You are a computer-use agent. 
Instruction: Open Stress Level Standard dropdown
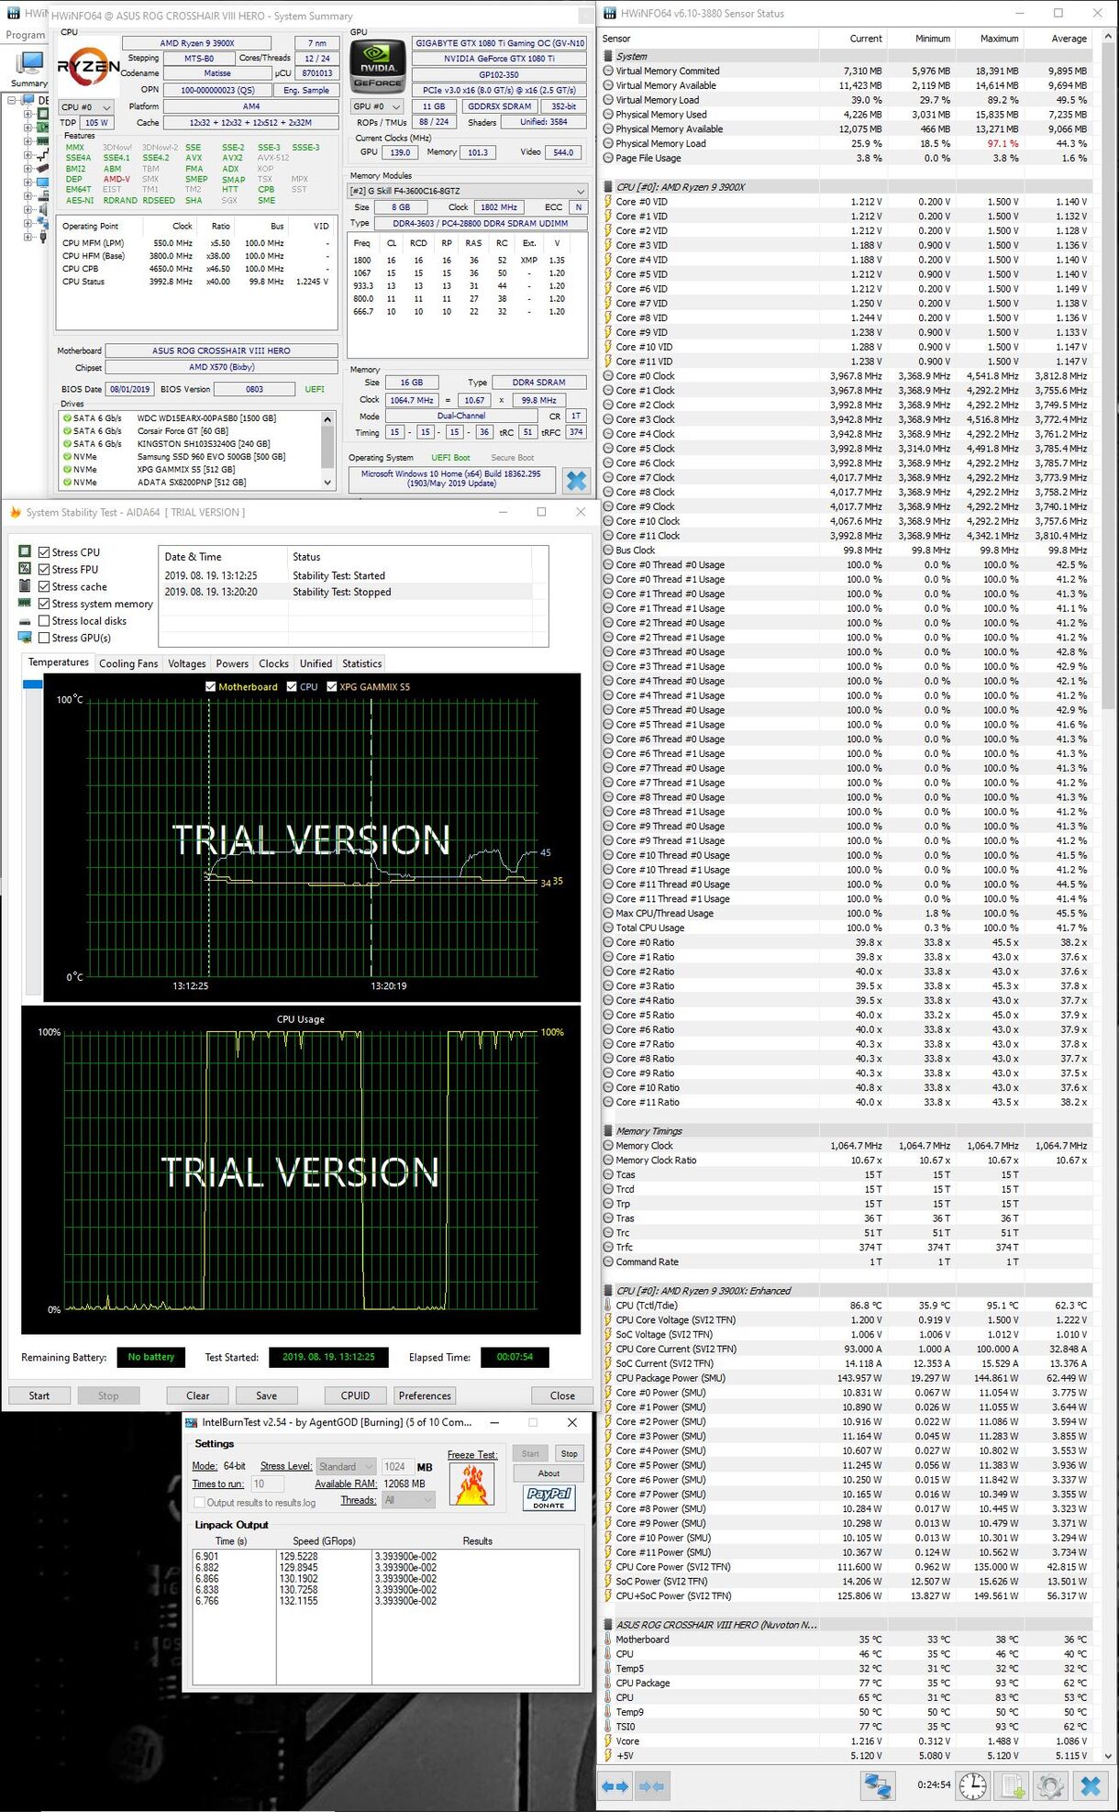(x=346, y=1466)
